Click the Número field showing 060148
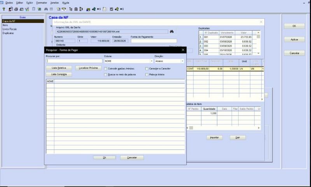Screen dimensions: 311x187 [65, 41]
